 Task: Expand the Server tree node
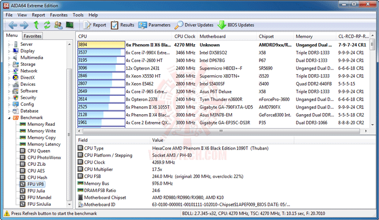tap(9, 45)
